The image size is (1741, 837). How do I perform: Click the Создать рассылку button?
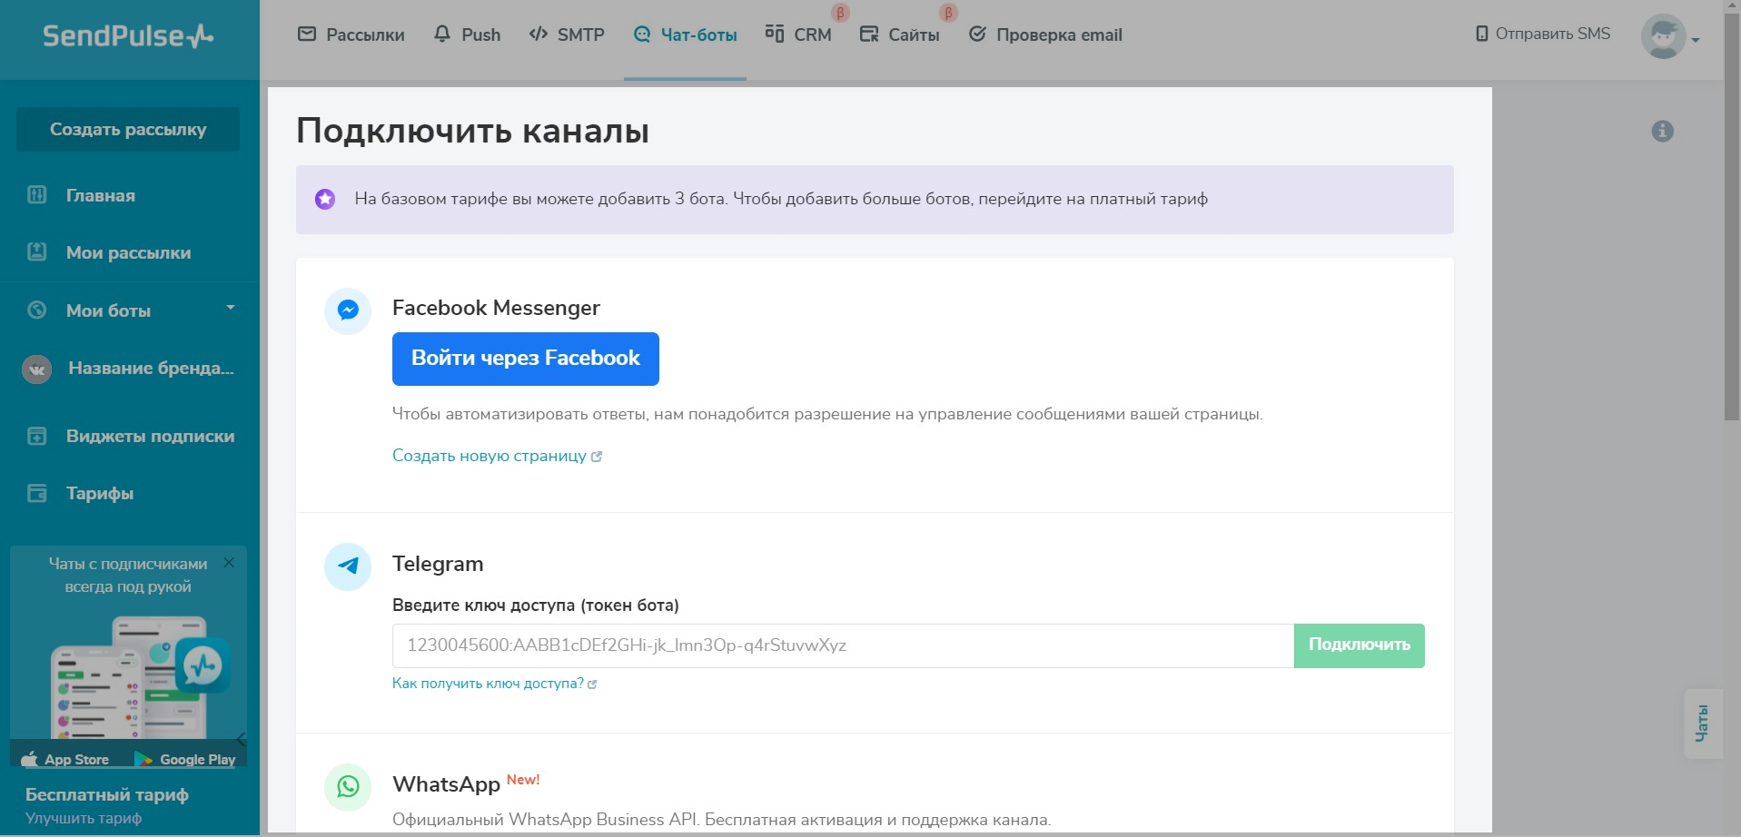[128, 130]
